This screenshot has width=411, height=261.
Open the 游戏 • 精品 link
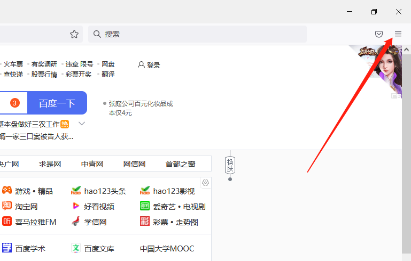click(34, 191)
